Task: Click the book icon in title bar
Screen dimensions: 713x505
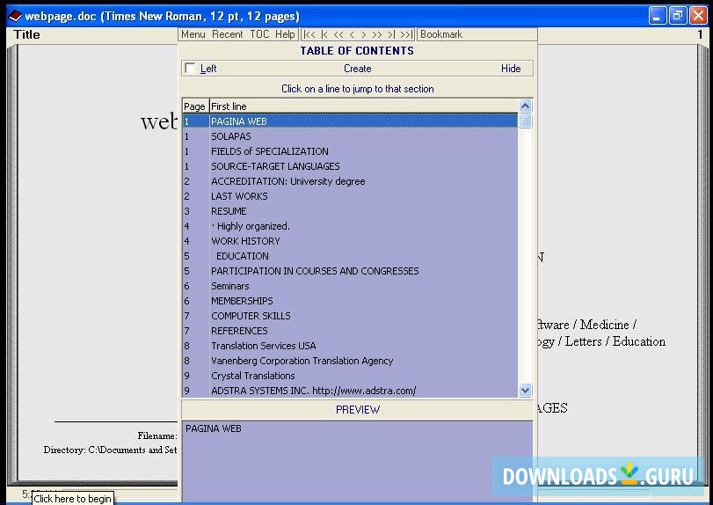Action: point(15,17)
